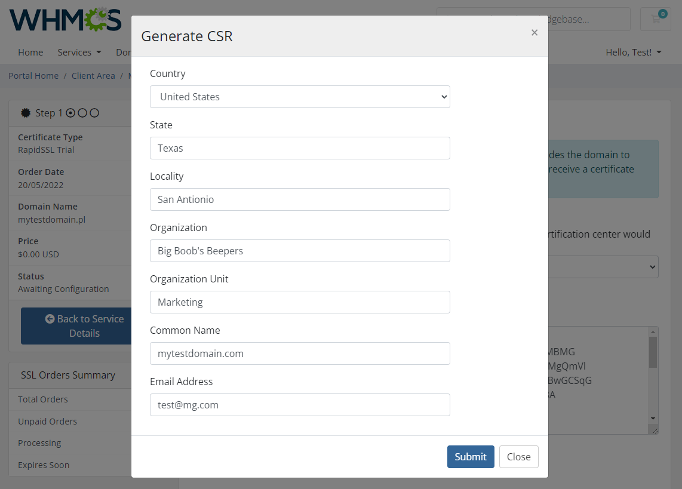
Task: Click the Portal Home breadcrumb link
Action: pos(33,75)
